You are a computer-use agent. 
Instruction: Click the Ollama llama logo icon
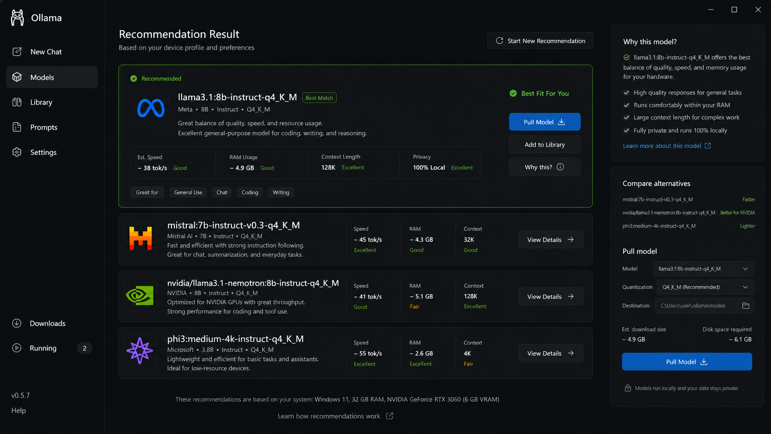[x=18, y=18]
